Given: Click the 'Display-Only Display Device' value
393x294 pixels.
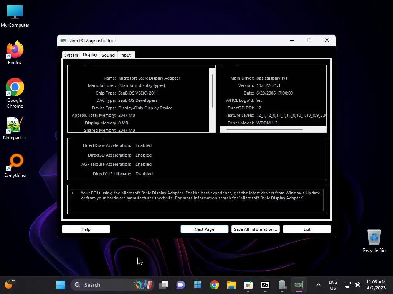Looking at the screenshot, I should click(145, 108).
